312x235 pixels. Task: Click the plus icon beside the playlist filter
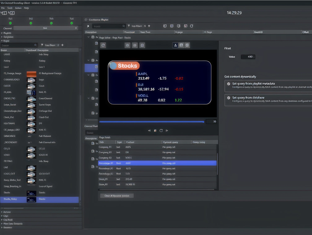click(x=149, y=26)
